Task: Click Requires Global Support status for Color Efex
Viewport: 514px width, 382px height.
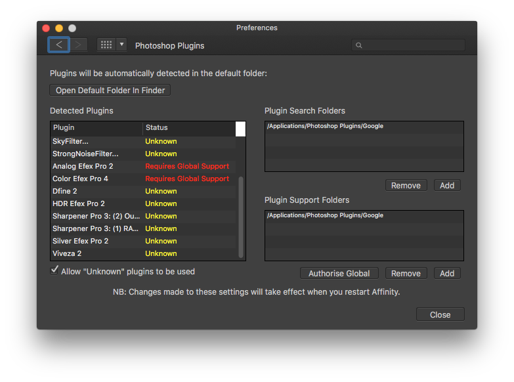Action: [187, 179]
